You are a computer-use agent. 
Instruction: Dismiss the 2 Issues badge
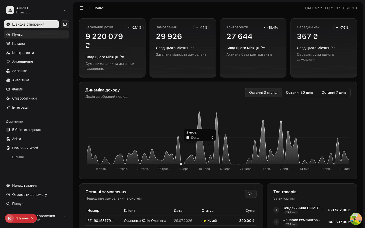point(32,218)
